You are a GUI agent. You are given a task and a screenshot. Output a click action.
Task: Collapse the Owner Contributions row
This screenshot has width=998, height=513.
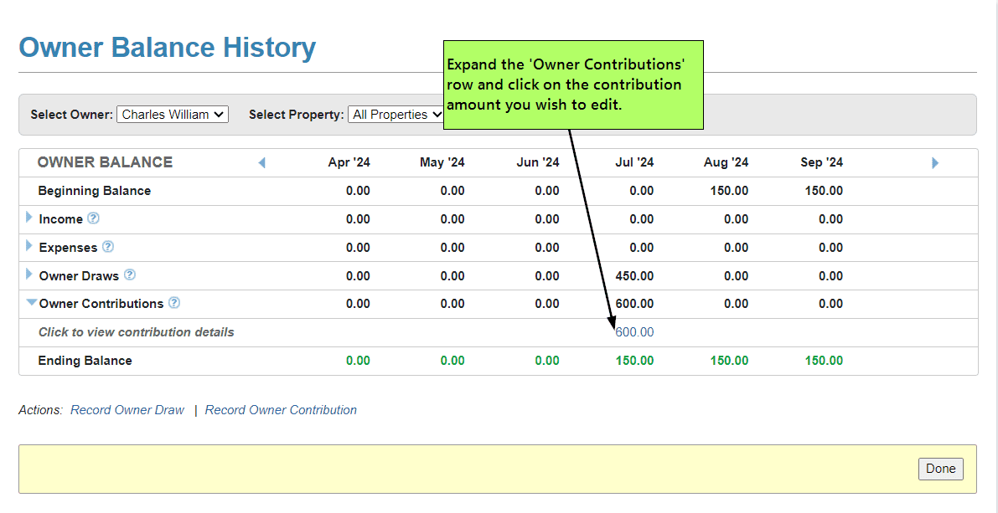(31, 303)
